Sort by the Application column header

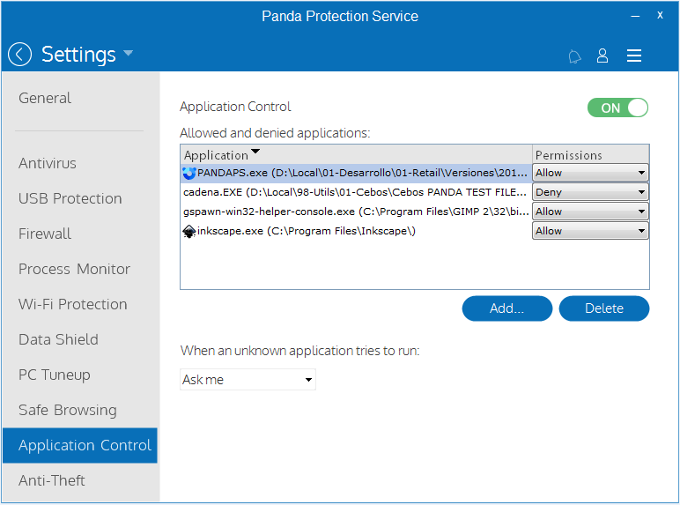pyautogui.click(x=356, y=154)
